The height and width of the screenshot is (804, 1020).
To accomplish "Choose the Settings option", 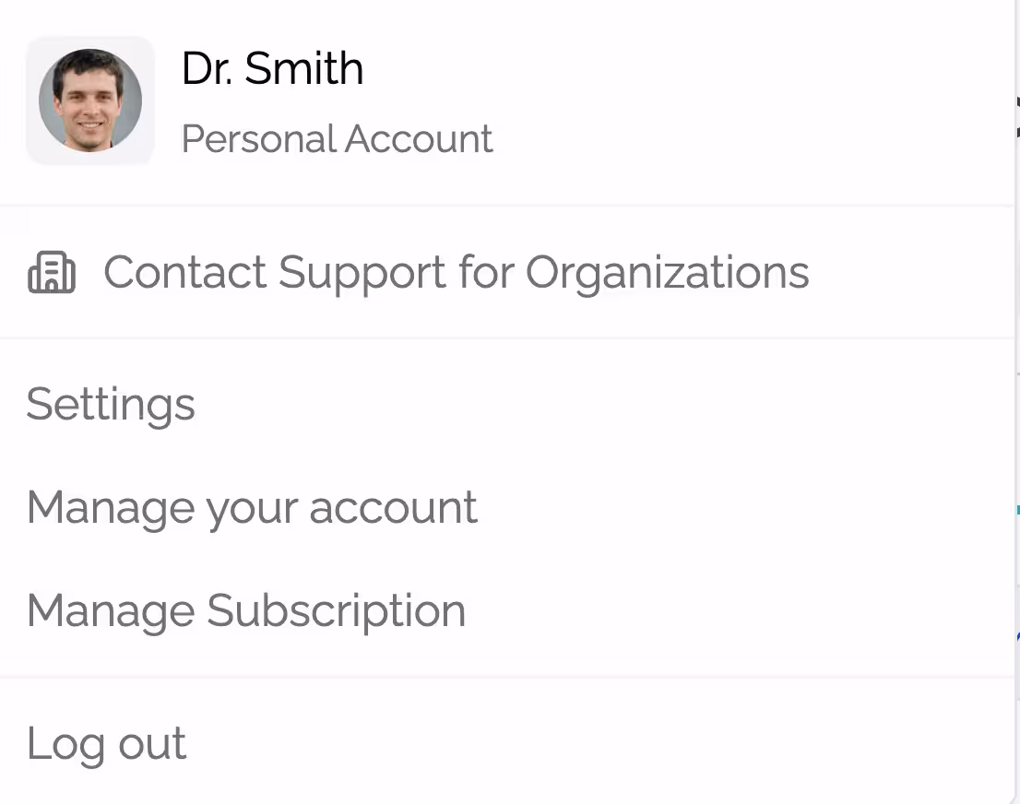I will pos(111,405).
